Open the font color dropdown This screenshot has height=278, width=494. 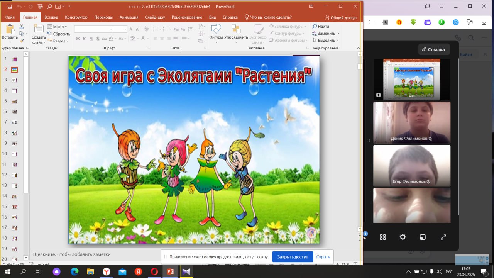(148, 39)
